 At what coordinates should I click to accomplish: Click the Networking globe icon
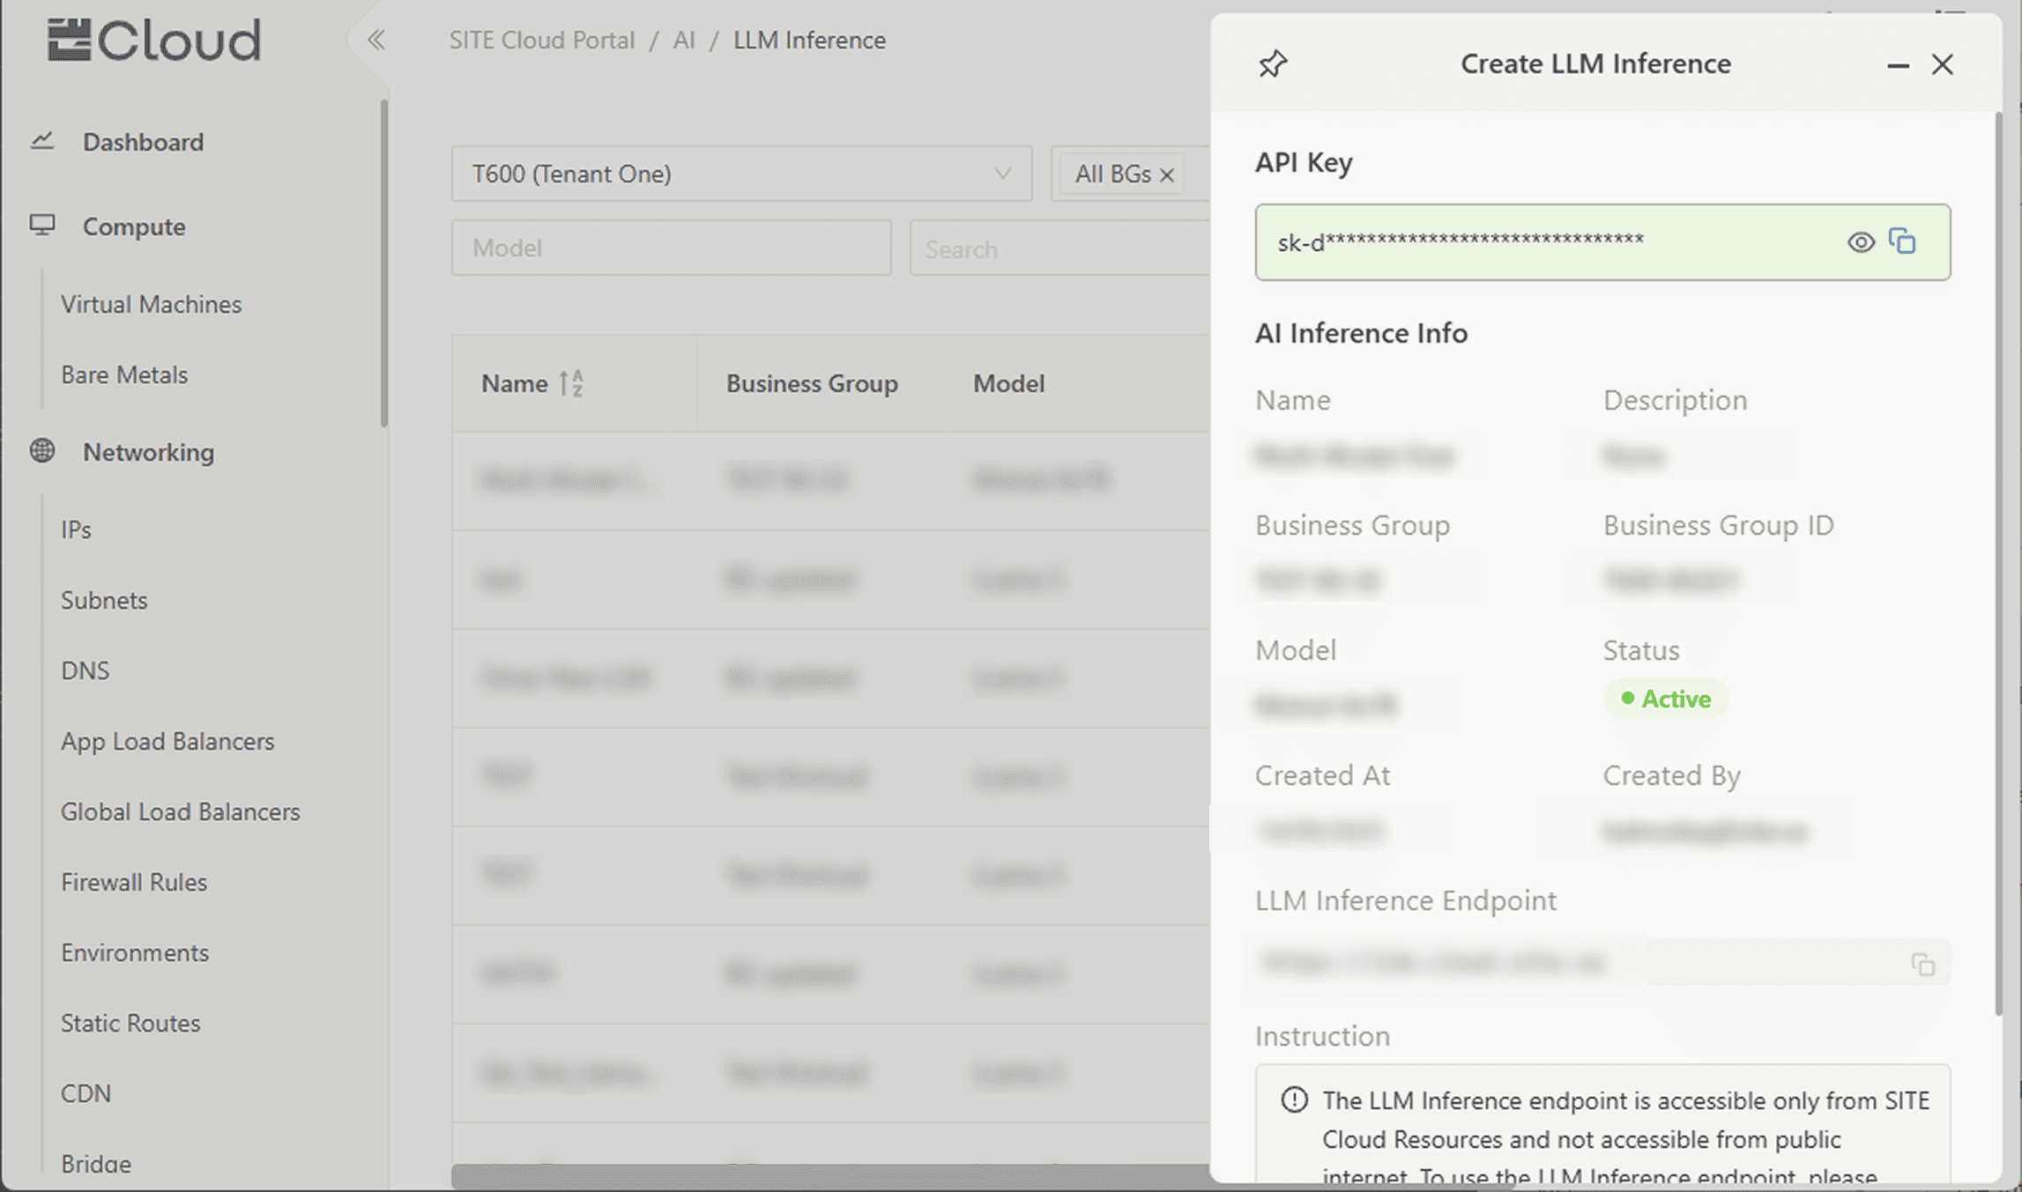click(42, 451)
